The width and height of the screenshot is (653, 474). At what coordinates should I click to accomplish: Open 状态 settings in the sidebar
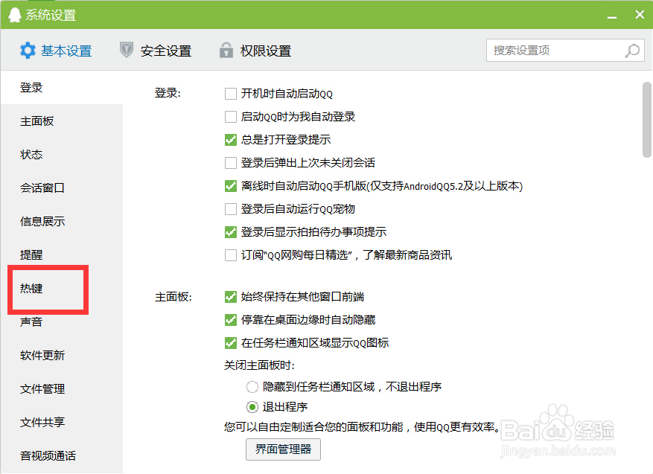pyautogui.click(x=62, y=154)
